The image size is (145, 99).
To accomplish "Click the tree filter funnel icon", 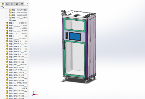I will point(2,7).
